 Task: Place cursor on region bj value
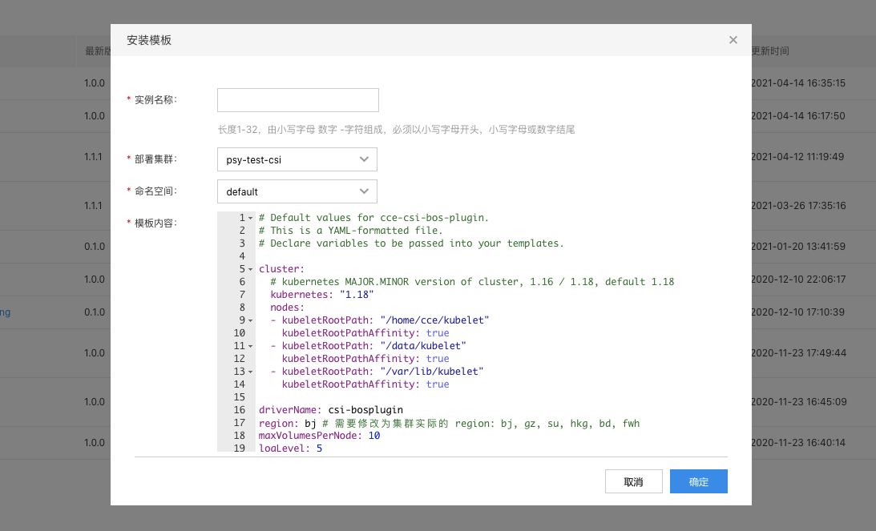tap(311, 423)
